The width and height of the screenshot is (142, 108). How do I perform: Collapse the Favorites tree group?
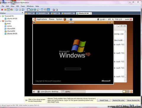point(1,21)
